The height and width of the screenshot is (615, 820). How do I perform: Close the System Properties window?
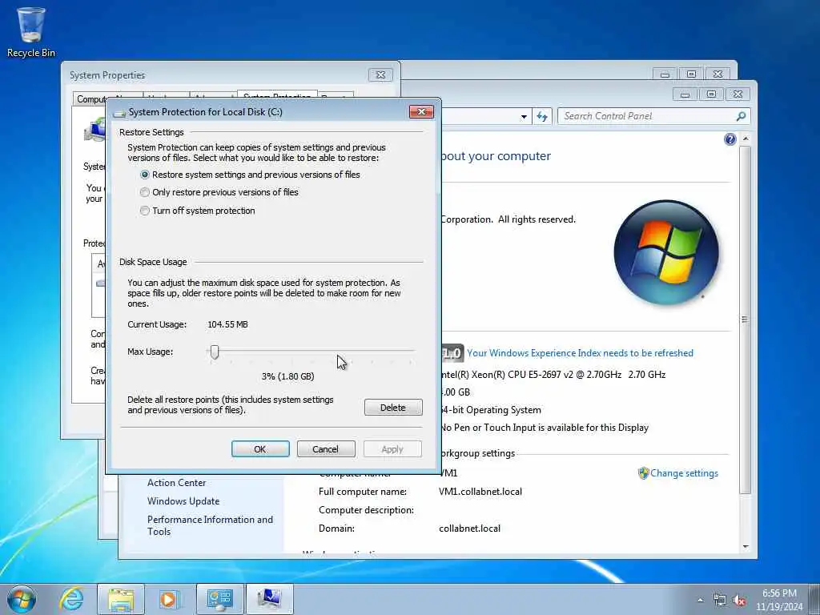point(380,74)
